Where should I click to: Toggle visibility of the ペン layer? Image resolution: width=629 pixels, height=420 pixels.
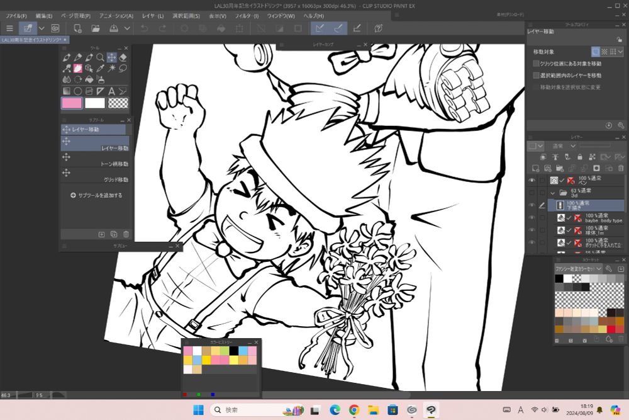point(532,180)
